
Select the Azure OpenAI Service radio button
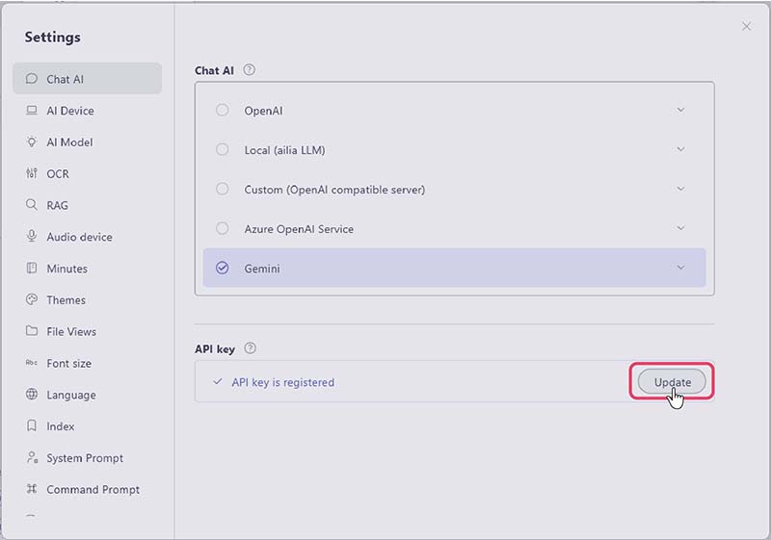coord(223,228)
